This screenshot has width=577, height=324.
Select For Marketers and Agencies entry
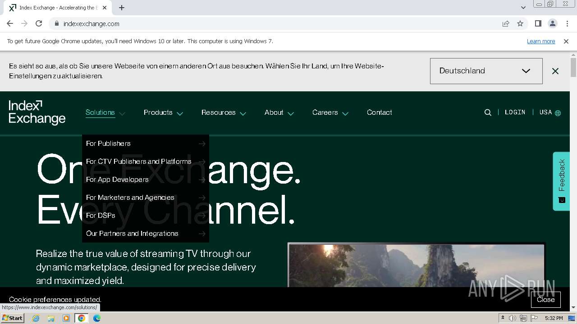pos(146,198)
